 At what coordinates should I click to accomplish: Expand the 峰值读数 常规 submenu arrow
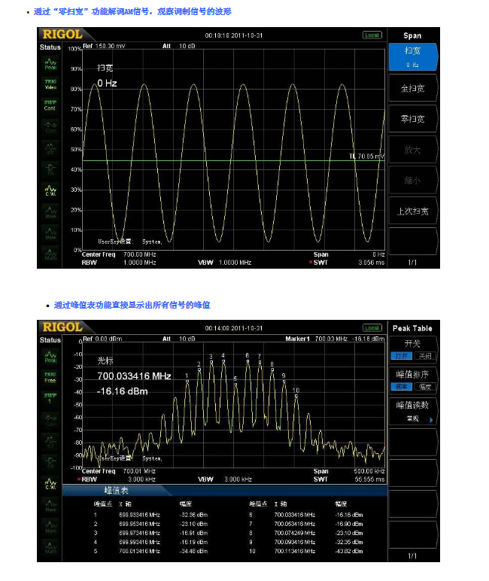(x=432, y=420)
